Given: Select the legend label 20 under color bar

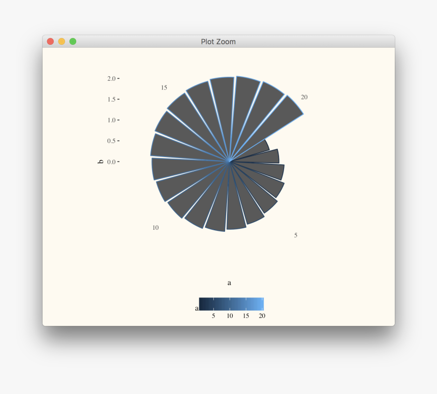Looking at the screenshot, I should tap(262, 316).
